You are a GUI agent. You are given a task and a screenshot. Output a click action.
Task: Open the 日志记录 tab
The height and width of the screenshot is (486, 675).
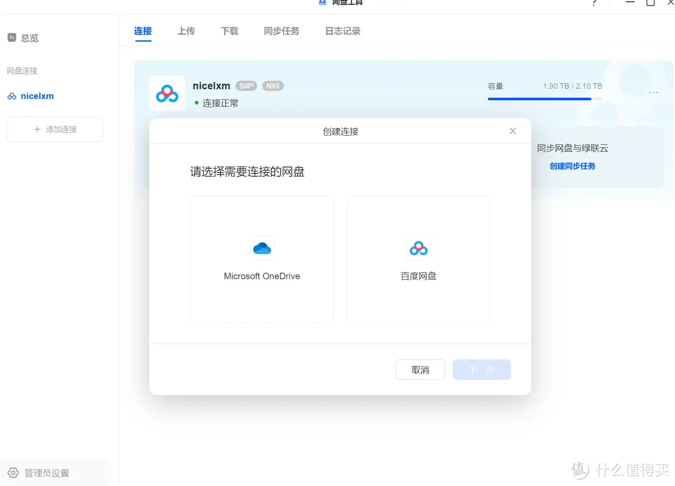[342, 30]
